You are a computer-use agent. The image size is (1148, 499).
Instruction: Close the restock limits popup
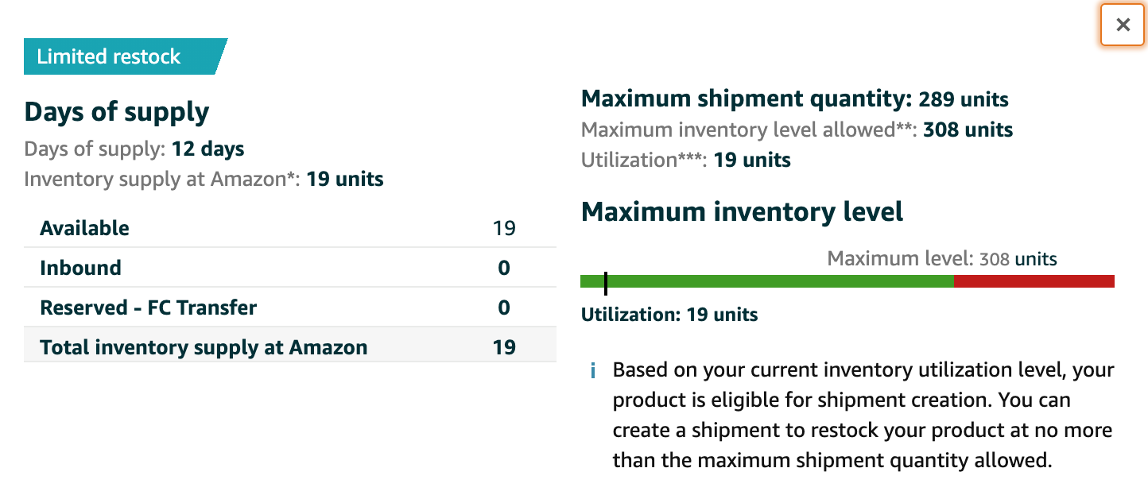(1122, 25)
